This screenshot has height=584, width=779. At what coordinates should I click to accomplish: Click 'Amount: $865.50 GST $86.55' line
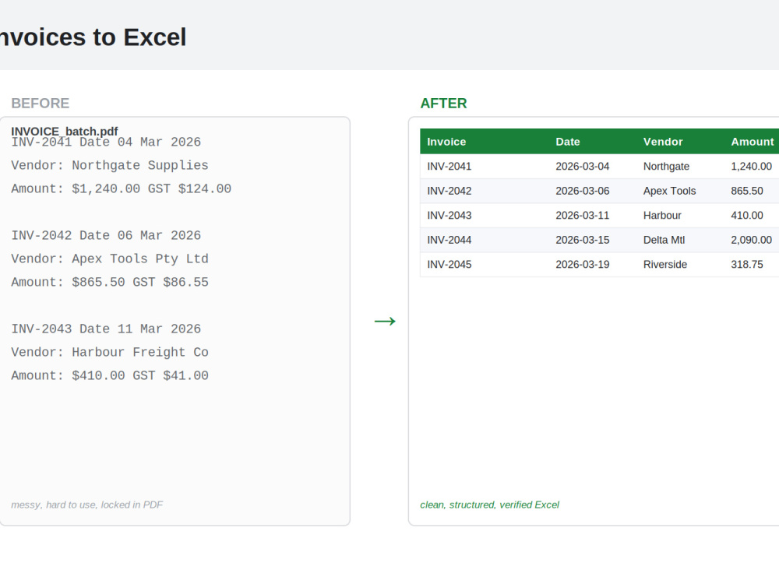point(110,282)
